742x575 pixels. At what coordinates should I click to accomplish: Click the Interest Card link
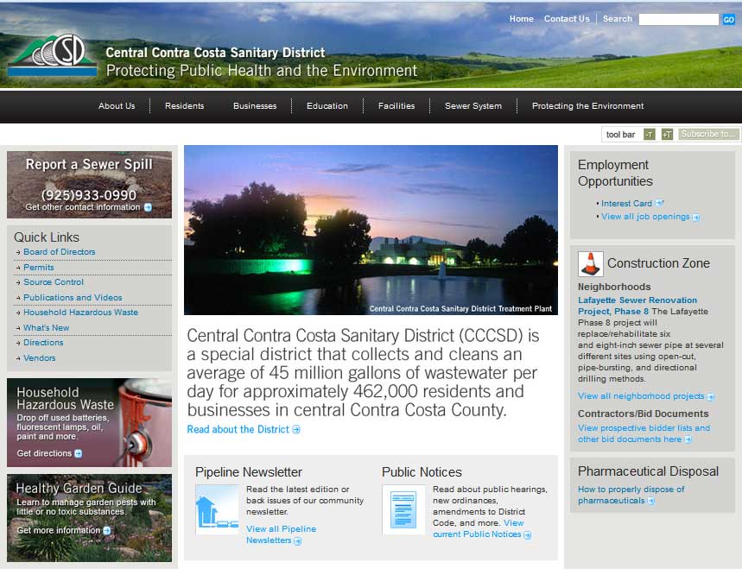tap(626, 204)
